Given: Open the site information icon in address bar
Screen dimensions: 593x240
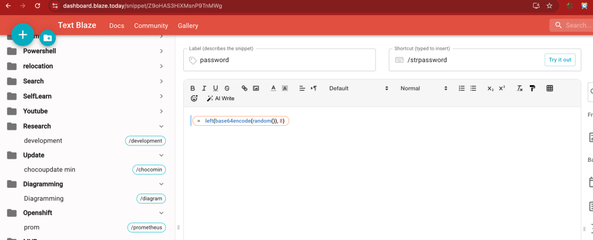Looking at the screenshot, I should (x=55, y=6).
